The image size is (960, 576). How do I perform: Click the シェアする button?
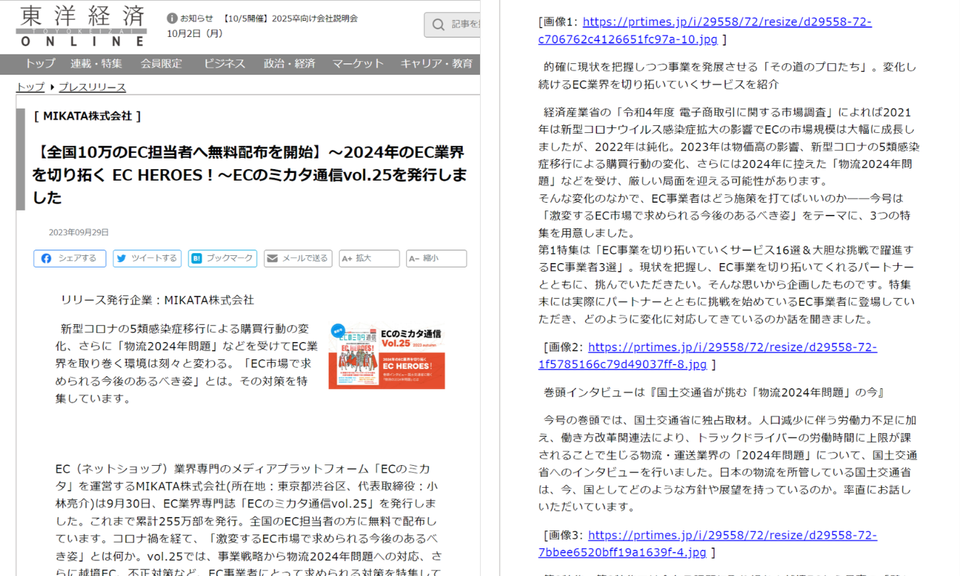(70, 259)
